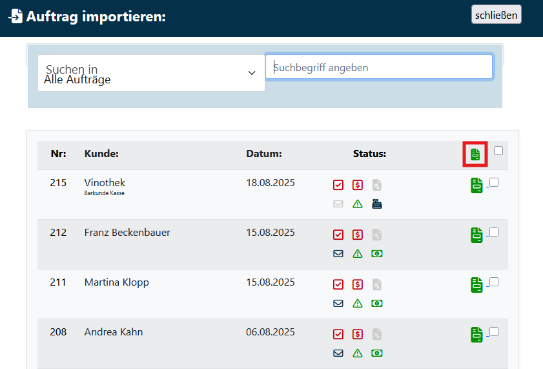Click warning triangle icon for Martina Klopp

click(x=357, y=303)
